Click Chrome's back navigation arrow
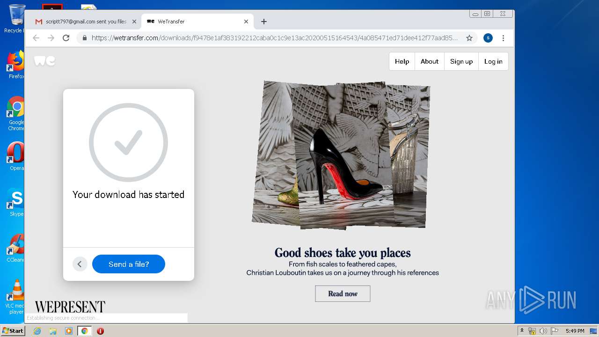The width and height of the screenshot is (599, 337). (x=36, y=38)
